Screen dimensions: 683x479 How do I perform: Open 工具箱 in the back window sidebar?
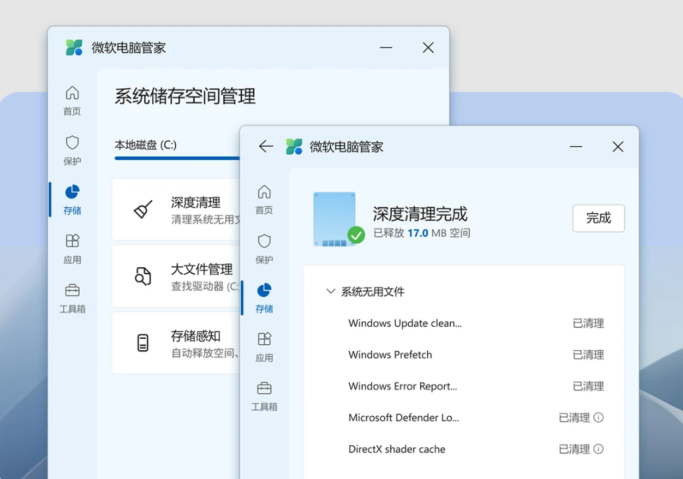[x=72, y=298]
